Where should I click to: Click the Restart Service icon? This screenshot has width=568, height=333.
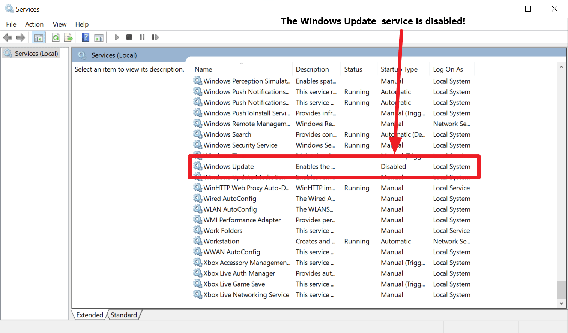coord(155,37)
